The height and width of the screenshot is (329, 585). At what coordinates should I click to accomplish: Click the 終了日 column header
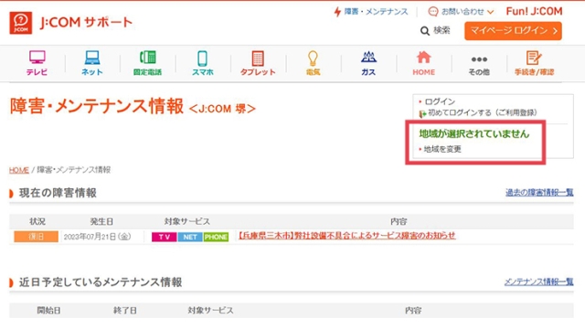click(x=125, y=311)
